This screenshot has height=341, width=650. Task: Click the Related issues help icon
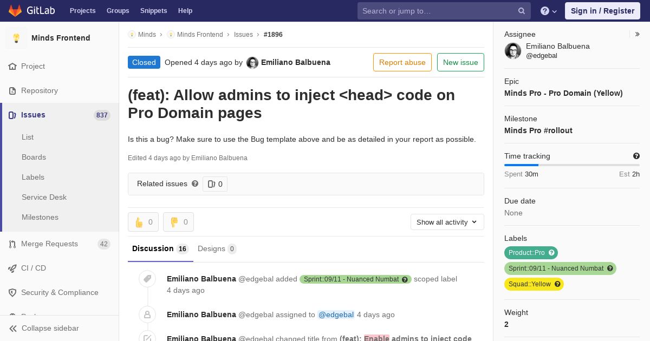[x=195, y=183]
